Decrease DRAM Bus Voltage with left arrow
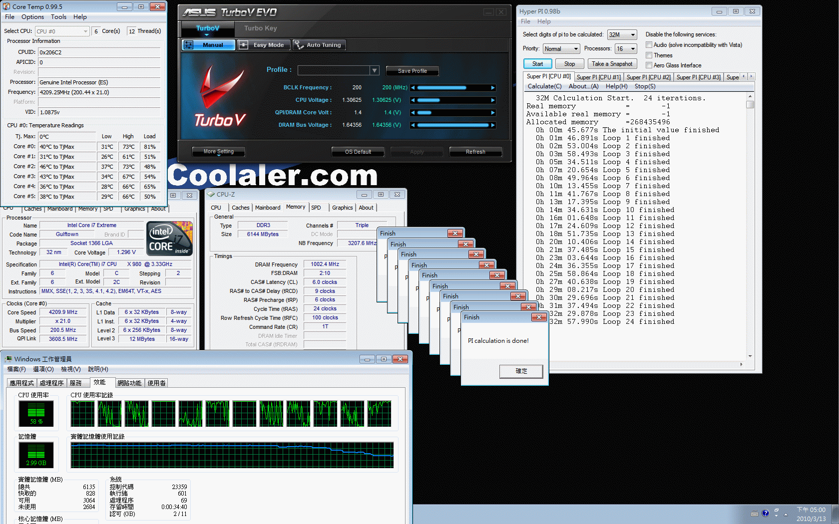Screen dimensions: 839x524 point(413,125)
